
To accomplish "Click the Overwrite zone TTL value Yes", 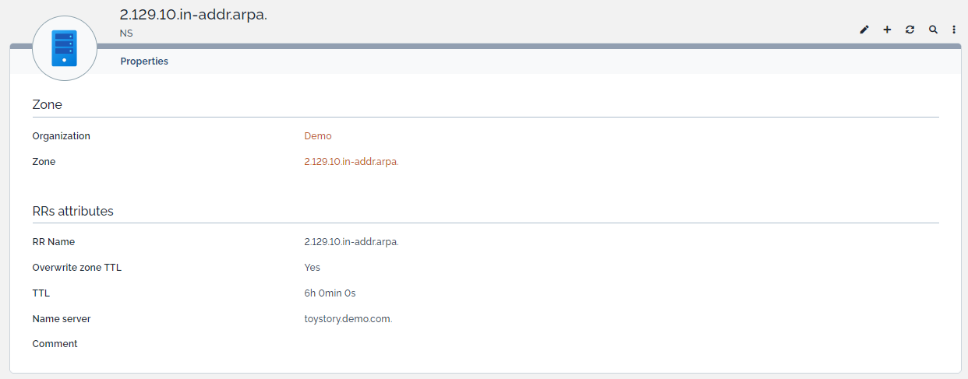I will 312,268.
